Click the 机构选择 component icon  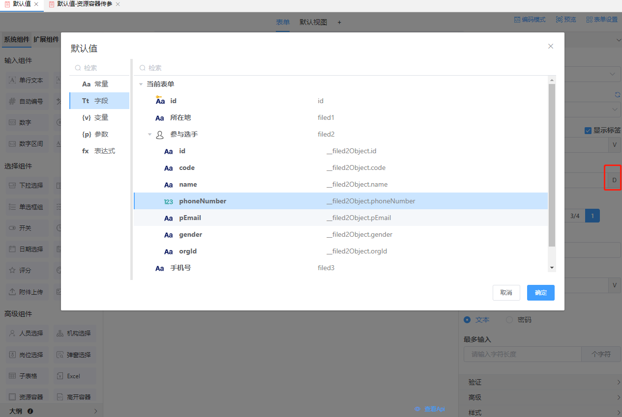[x=59, y=333]
